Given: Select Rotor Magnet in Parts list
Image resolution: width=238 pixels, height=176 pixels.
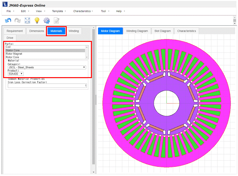Looking at the screenshot, I should [x=14, y=54].
